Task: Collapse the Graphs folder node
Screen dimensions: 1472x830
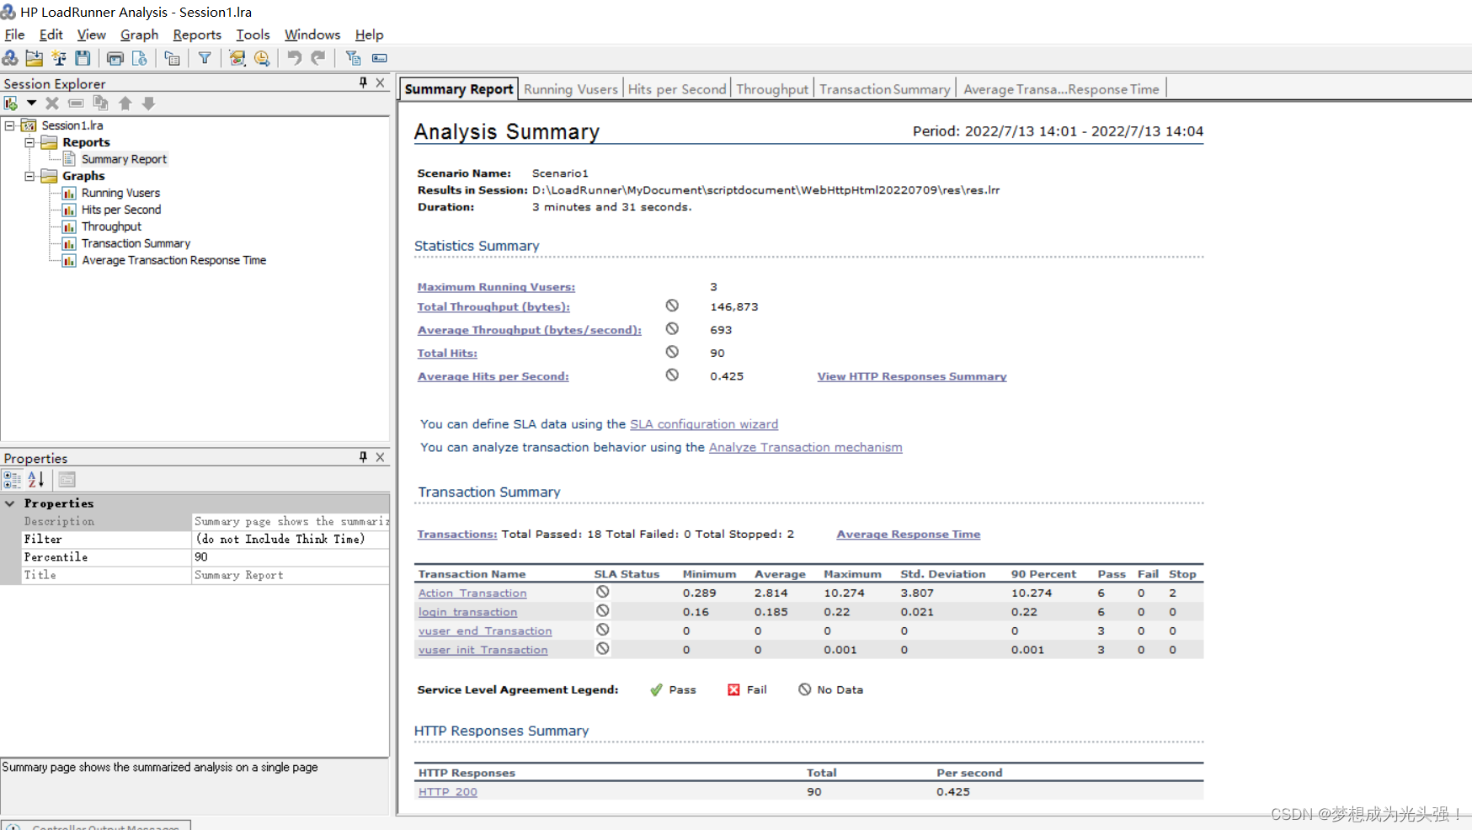Action: coord(29,176)
